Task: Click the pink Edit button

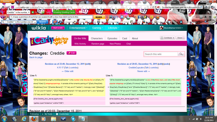Action: (x=72, y=53)
